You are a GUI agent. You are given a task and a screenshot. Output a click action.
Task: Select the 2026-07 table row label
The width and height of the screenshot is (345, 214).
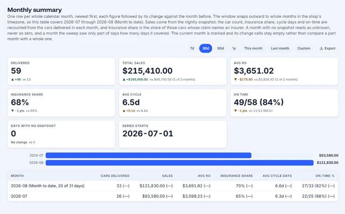(x=19, y=196)
